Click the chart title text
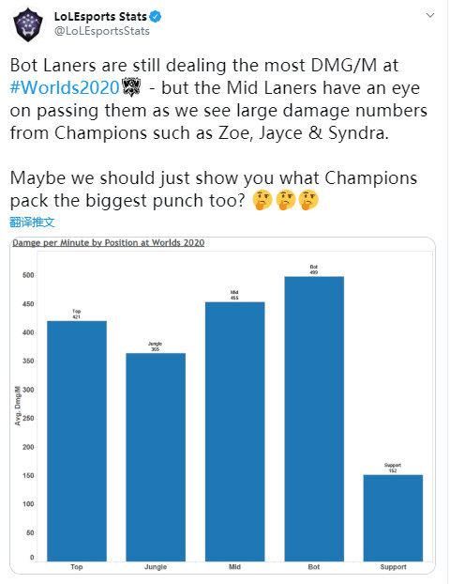450x584 pixels. point(109,243)
